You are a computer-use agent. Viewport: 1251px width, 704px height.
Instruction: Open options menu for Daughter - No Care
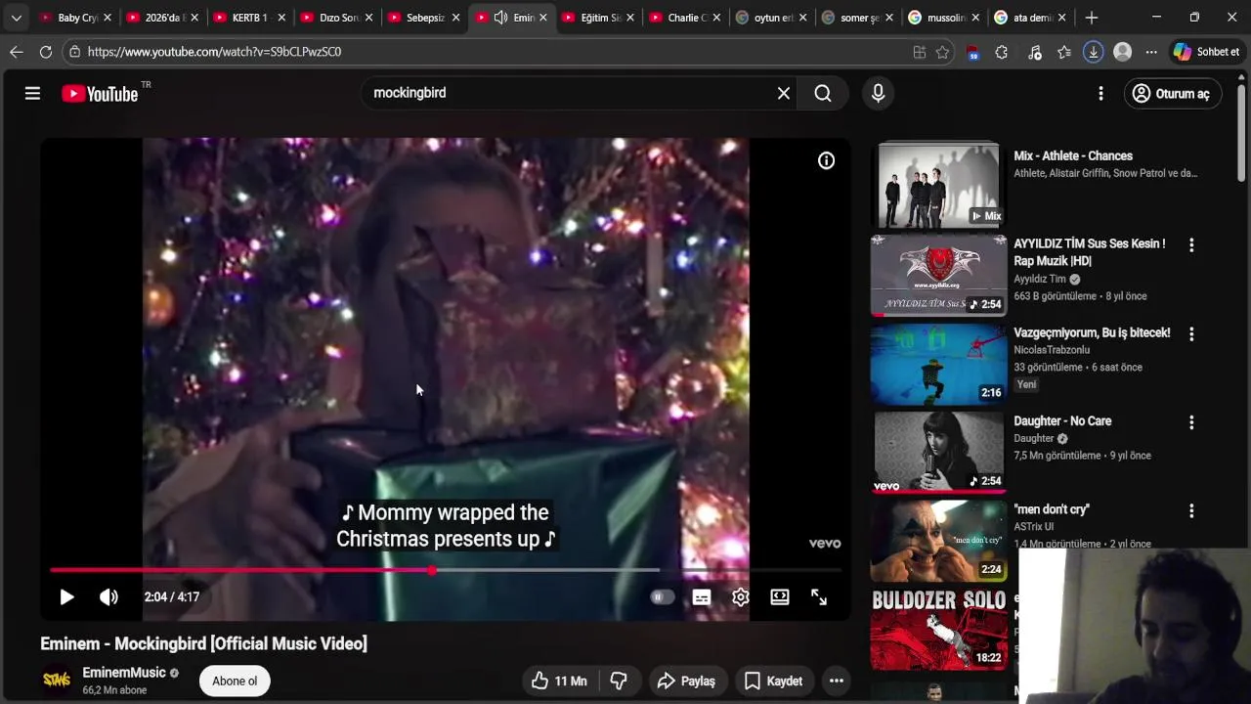pyautogui.click(x=1190, y=422)
